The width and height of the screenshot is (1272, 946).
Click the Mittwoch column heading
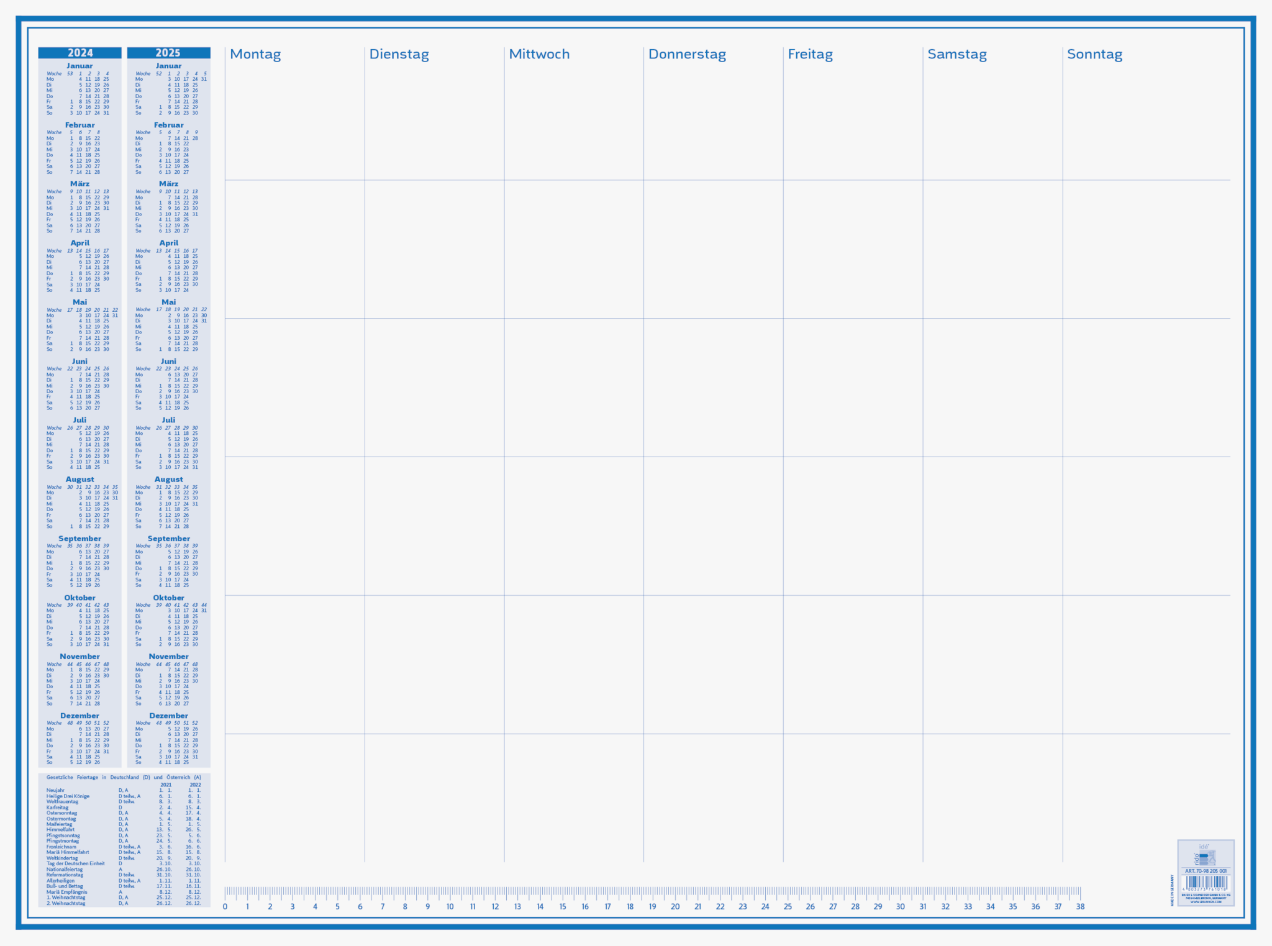click(x=539, y=54)
